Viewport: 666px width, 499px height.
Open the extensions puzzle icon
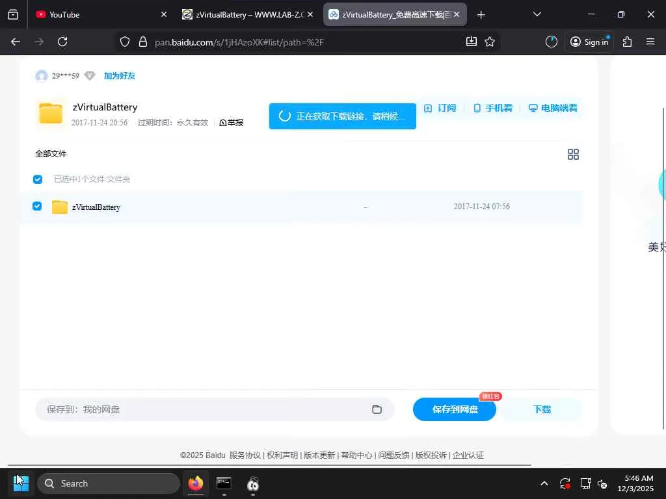(x=628, y=42)
